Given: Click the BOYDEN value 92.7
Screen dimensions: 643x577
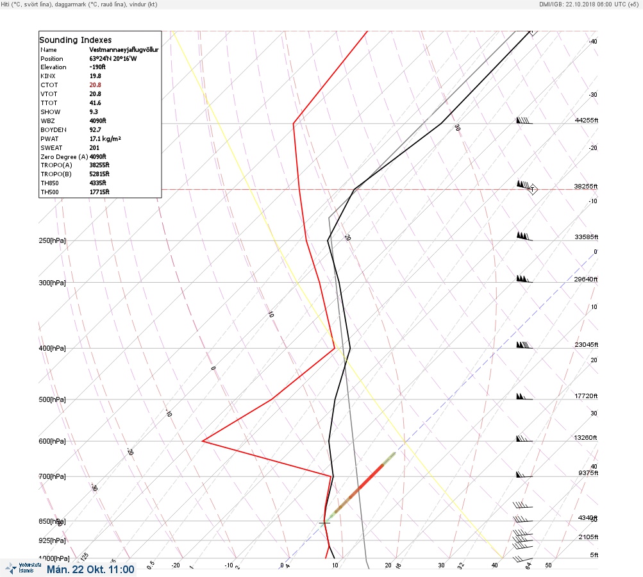Looking at the screenshot, I should click(x=95, y=130).
